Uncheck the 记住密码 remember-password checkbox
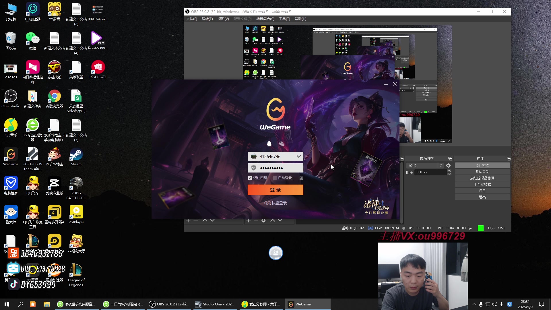This screenshot has height=310, width=551. (250, 178)
